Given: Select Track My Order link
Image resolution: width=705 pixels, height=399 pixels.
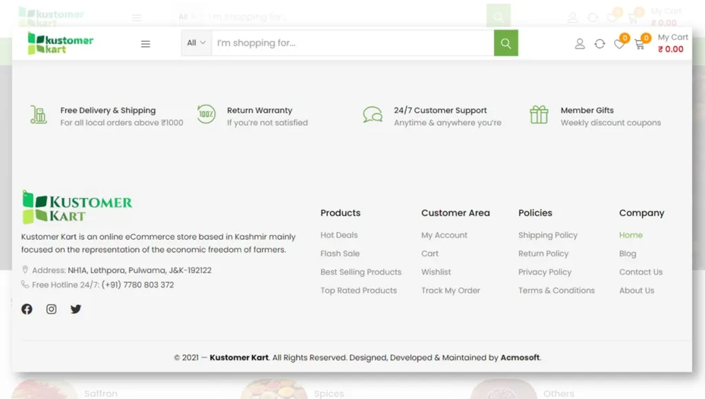Looking at the screenshot, I should point(450,290).
